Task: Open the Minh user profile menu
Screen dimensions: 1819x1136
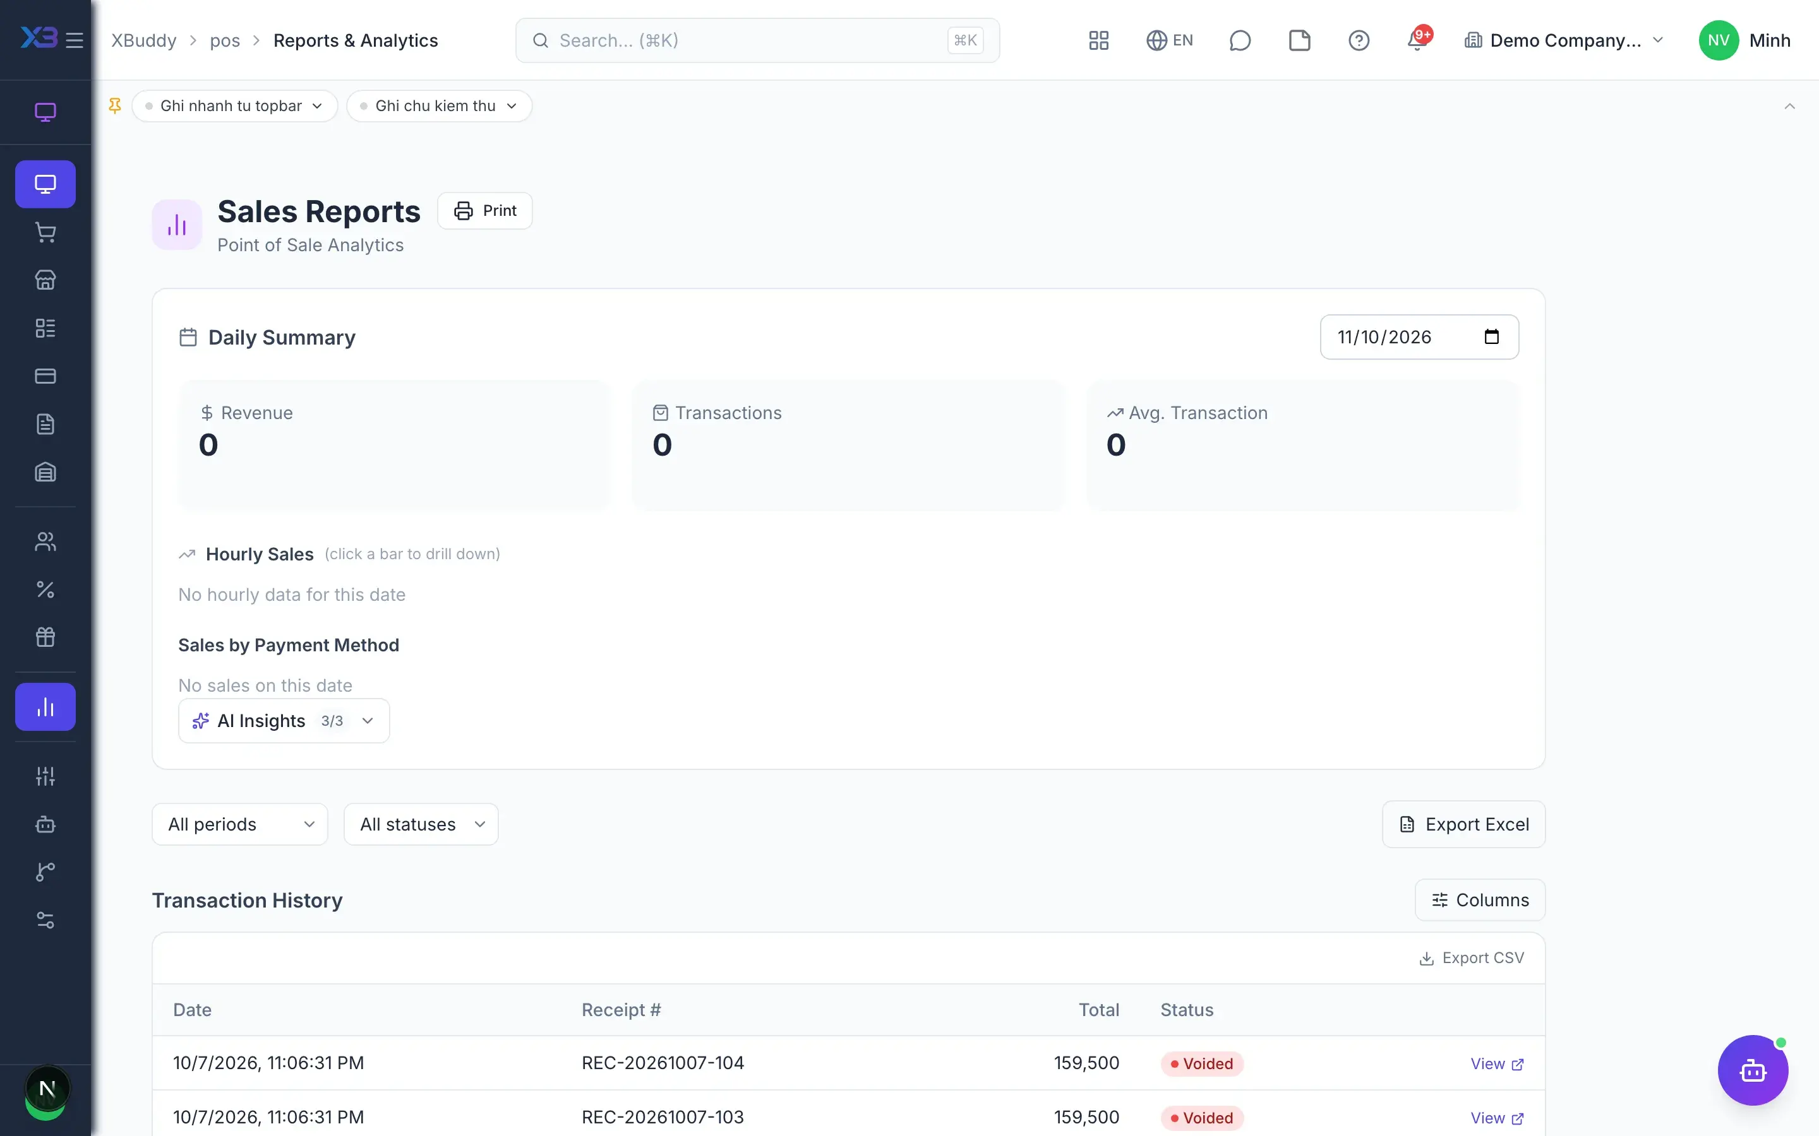Action: click(1745, 40)
